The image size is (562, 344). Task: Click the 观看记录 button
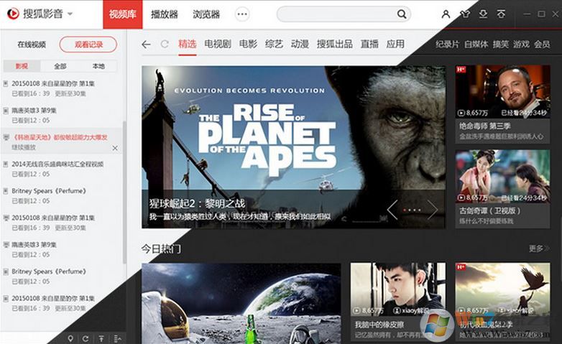[88, 45]
